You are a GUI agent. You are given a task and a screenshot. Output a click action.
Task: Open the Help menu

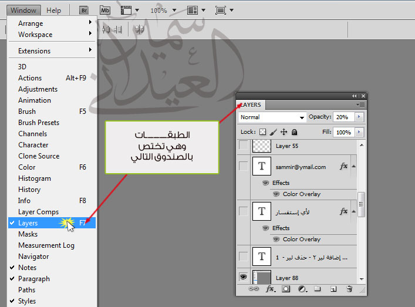[54, 11]
